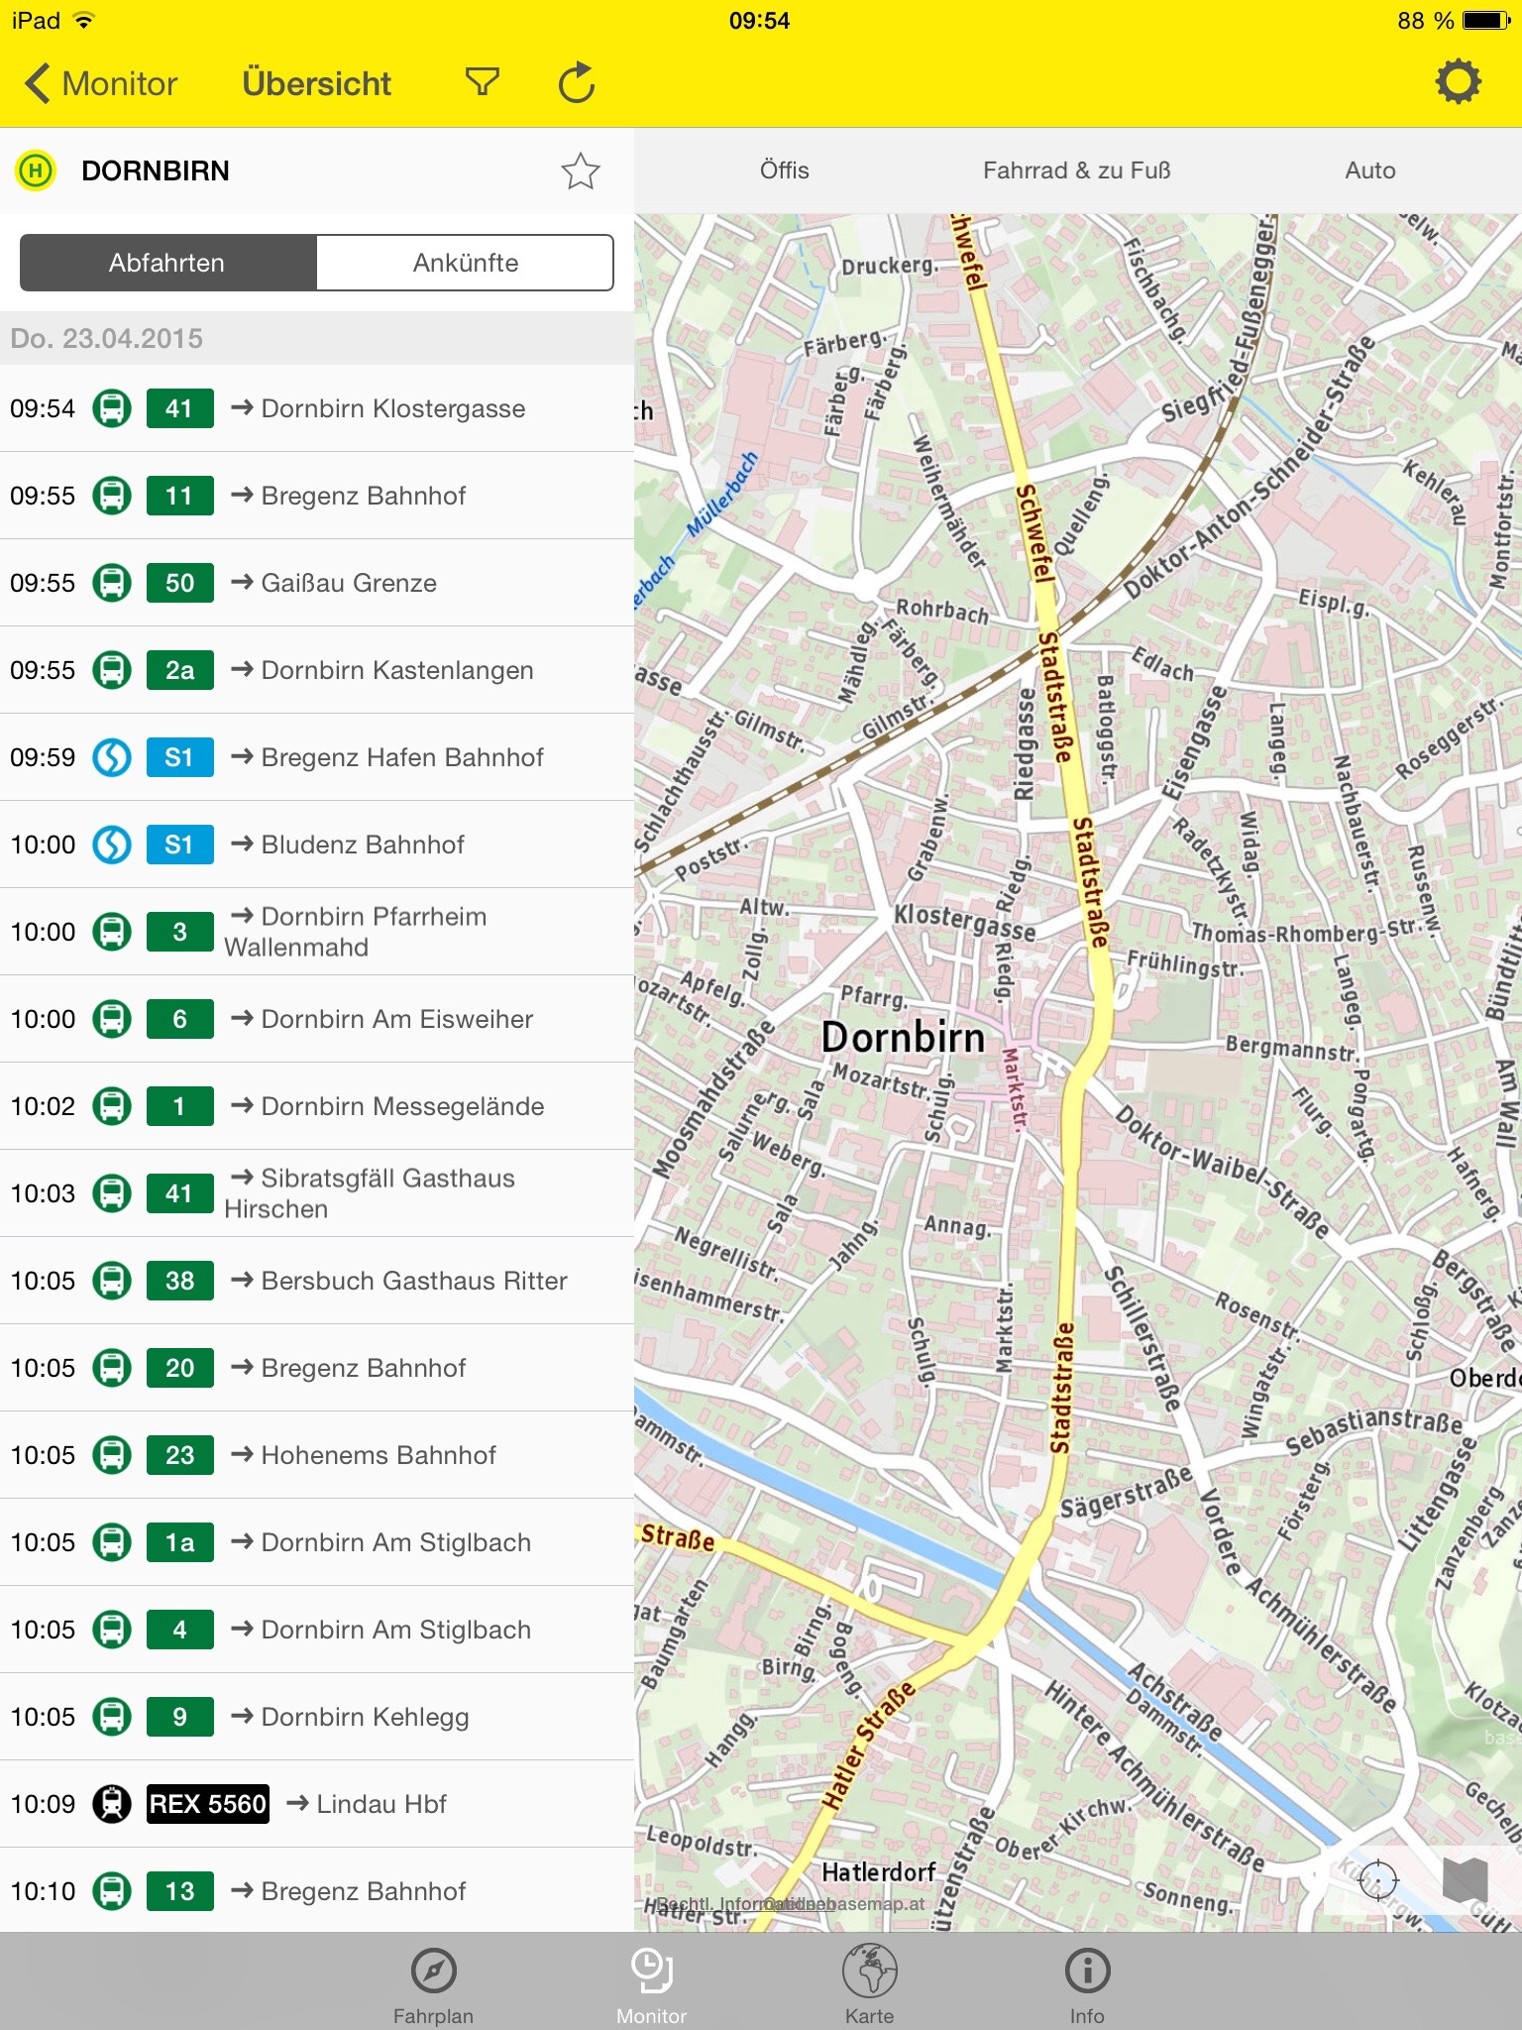Open 10:10 line 13 Bregenz Bahnhof
This screenshot has height=2030, width=1522.
click(317, 1891)
